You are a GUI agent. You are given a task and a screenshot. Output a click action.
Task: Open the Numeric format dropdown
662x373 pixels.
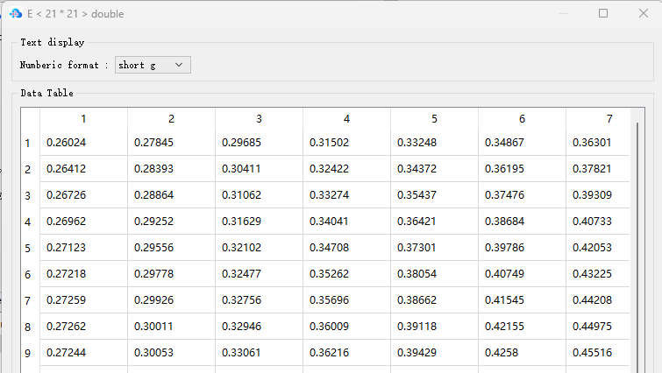click(153, 65)
